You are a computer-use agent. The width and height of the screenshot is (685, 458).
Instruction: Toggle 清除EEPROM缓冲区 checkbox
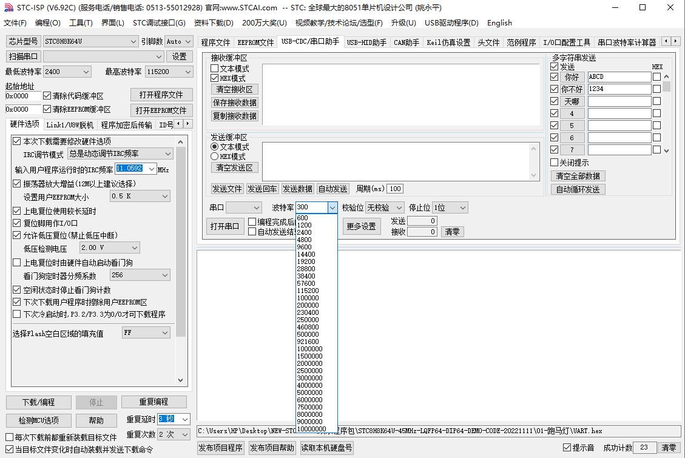click(47, 109)
